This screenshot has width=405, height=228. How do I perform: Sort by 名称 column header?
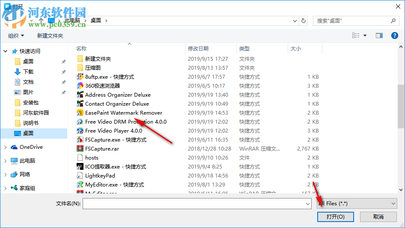click(81, 48)
